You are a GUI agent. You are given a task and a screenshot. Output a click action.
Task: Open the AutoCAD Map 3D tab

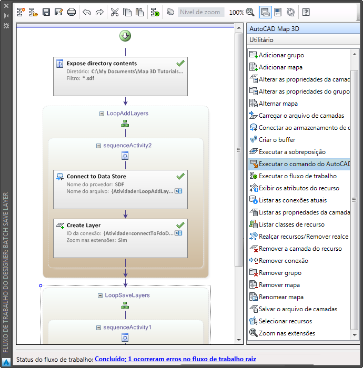tap(303, 28)
